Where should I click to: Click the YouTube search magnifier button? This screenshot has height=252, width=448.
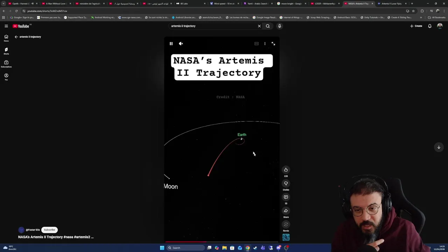[x=268, y=26]
